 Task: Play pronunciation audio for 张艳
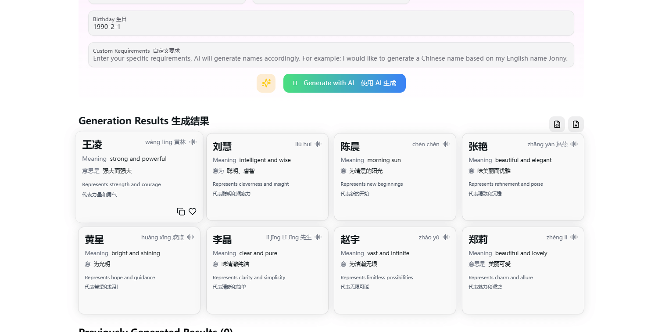[x=574, y=144]
